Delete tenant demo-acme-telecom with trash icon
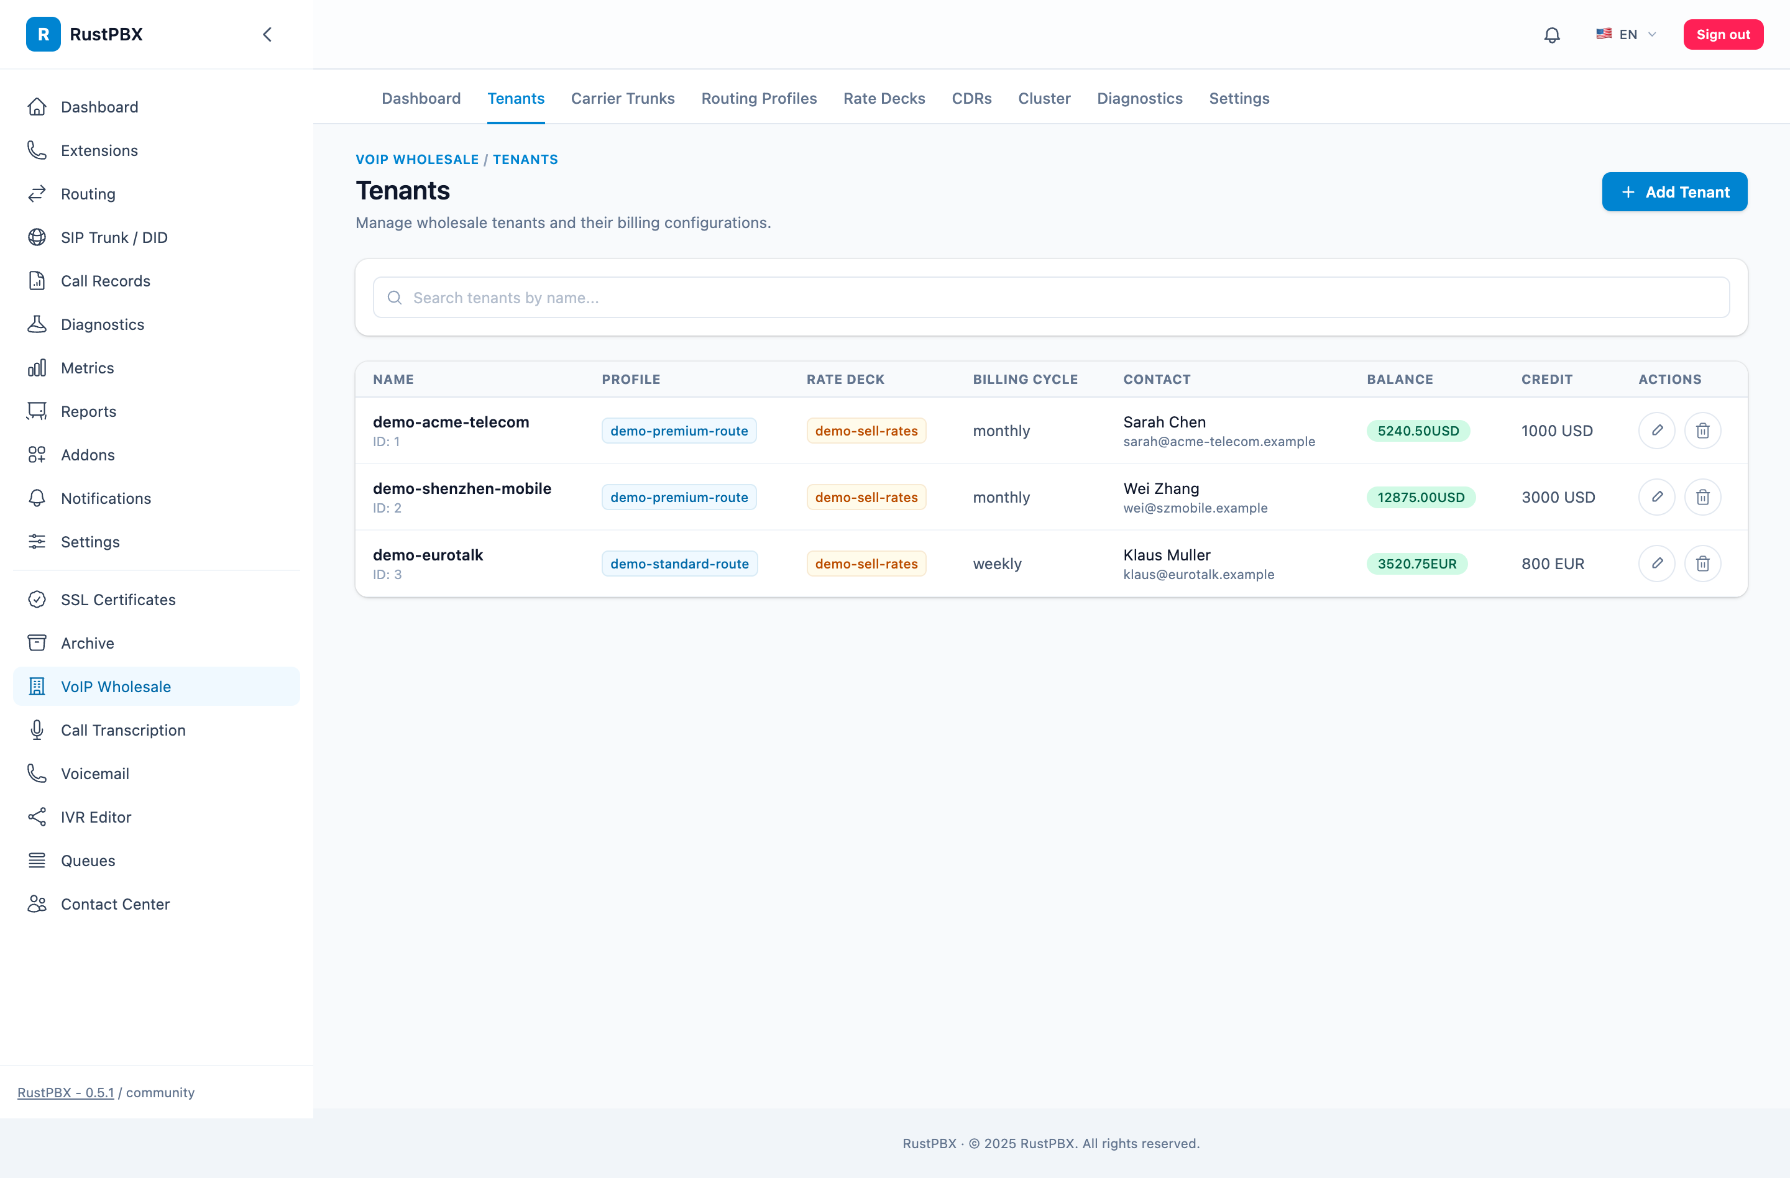Screen dimensions: 1790x1178 tap(1703, 431)
